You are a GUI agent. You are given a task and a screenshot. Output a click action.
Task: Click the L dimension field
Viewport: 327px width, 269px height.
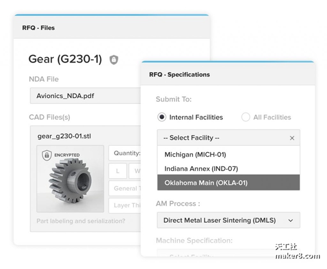[x=118, y=171]
